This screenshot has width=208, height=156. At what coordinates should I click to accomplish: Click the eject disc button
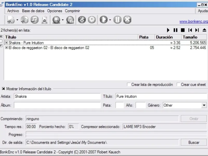coord(204,30)
